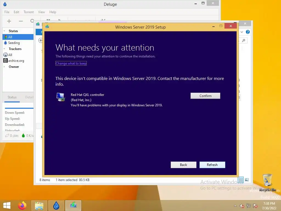
Task: Click the Back button in Setup
Action: pyautogui.click(x=183, y=165)
